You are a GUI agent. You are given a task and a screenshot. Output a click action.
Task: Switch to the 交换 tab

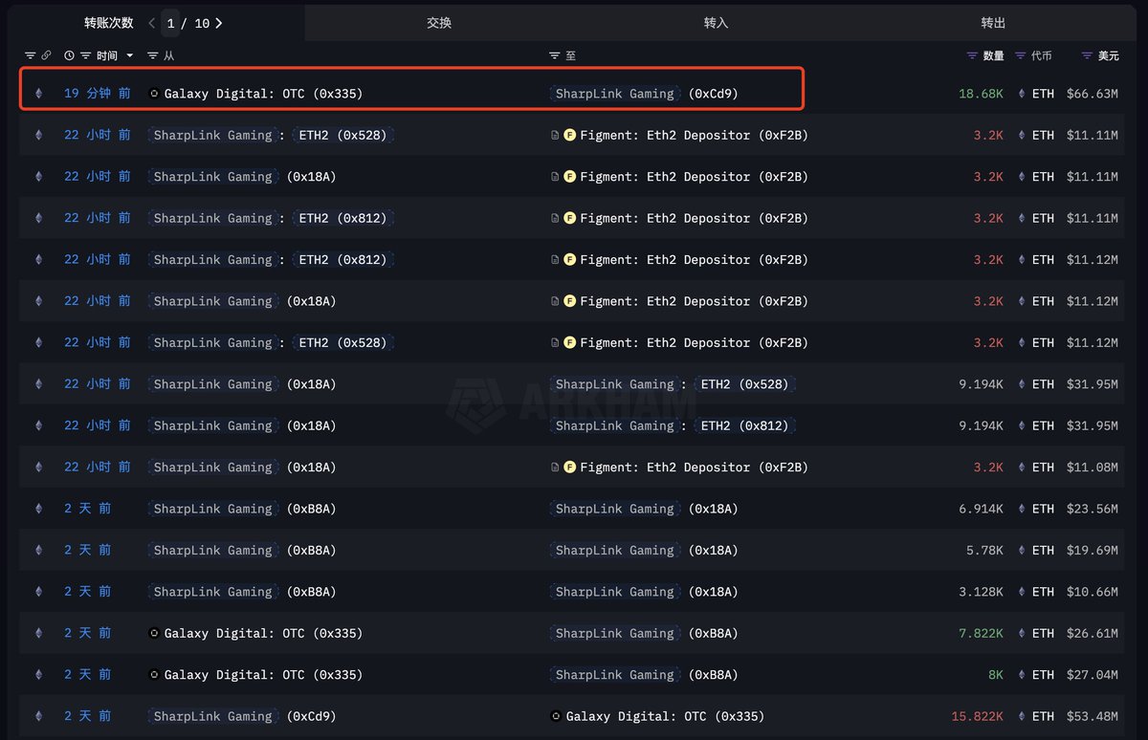point(439,23)
